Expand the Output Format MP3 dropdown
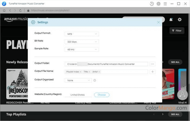Image resolution: width=190 pixels, height=121 pixels. (82, 34)
